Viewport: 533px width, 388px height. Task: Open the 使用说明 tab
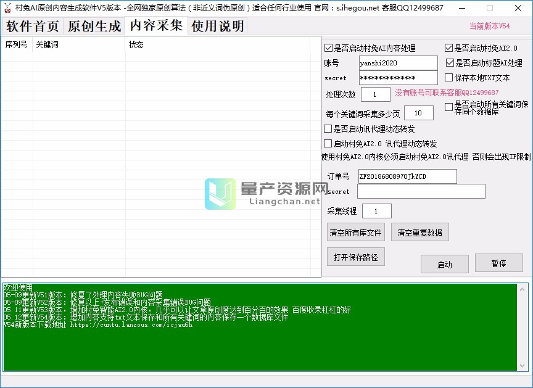coord(218,26)
